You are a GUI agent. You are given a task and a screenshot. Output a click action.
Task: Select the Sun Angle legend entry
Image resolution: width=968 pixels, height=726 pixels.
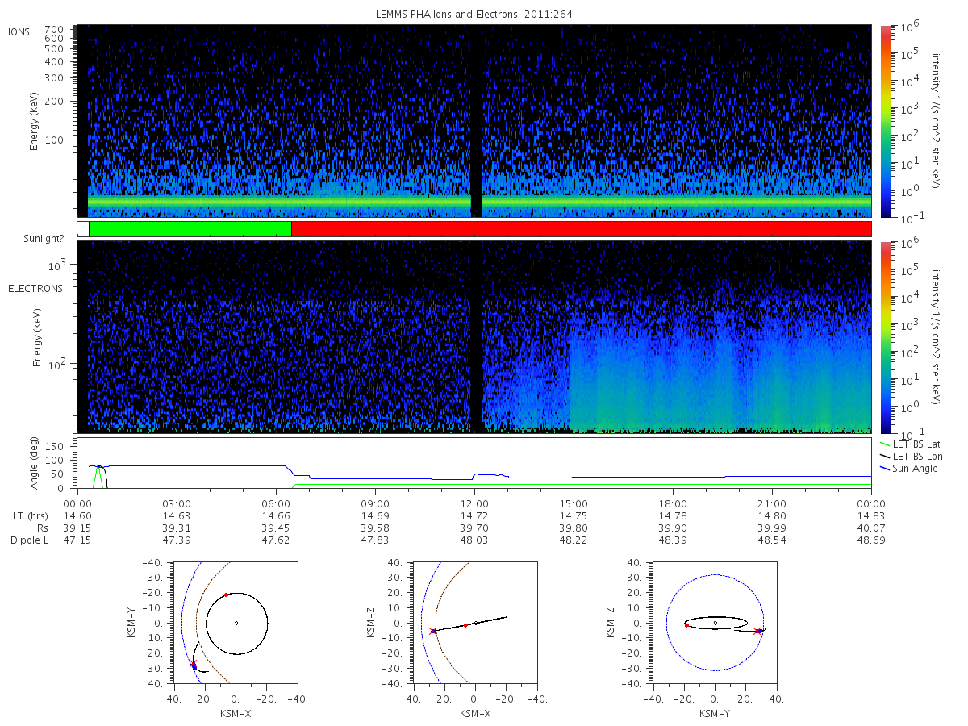(x=907, y=469)
